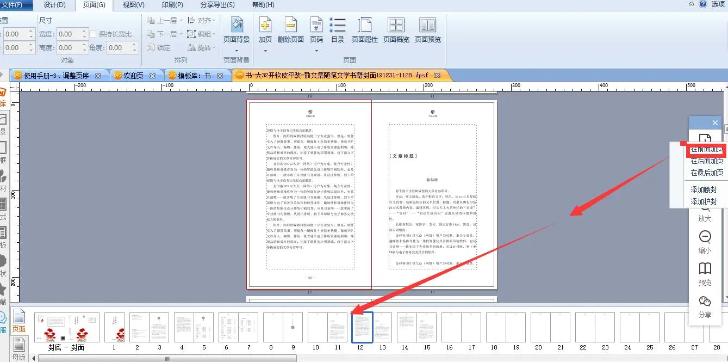728x362 pixels.
Task: Select page 12 thumbnail
Action: pos(362,328)
